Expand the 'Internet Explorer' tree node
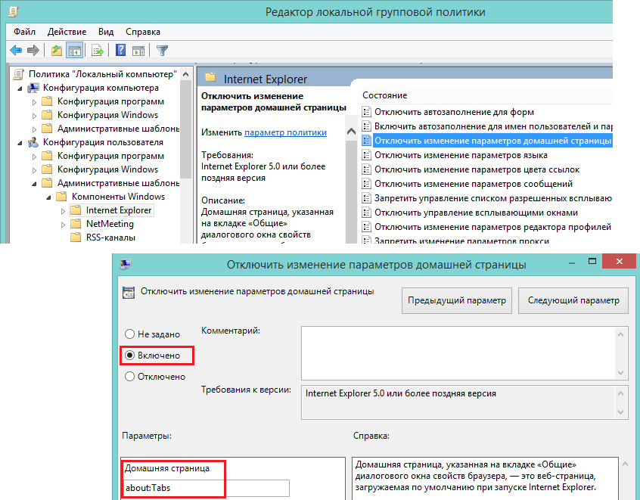 click(x=63, y=211)
